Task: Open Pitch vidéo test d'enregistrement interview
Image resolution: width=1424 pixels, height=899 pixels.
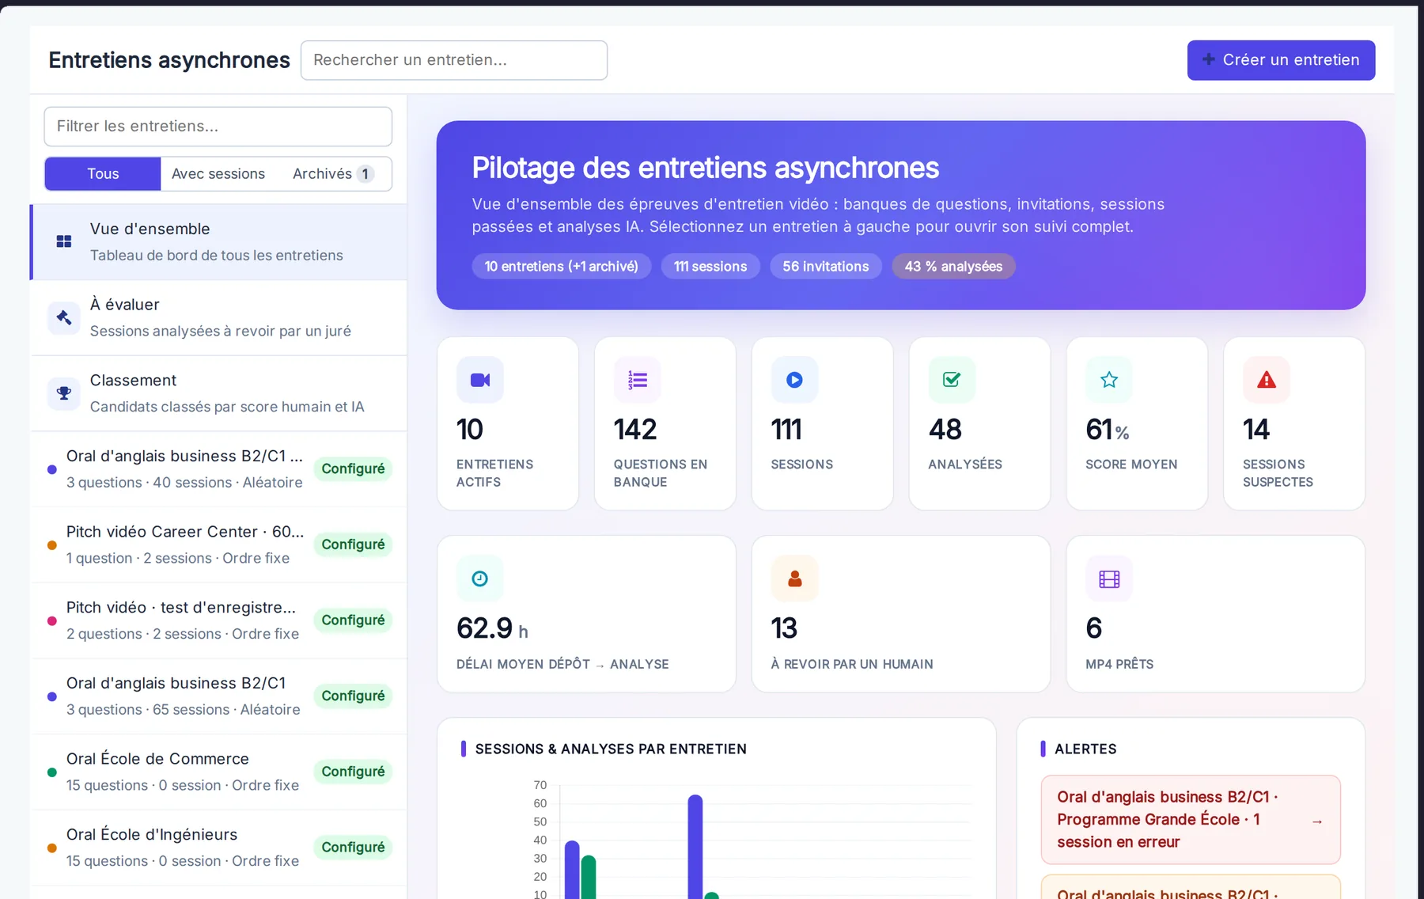Action: click(219, 620)
